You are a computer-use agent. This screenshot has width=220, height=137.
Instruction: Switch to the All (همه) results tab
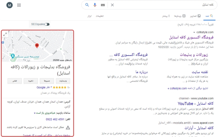(x=209, y=16)
